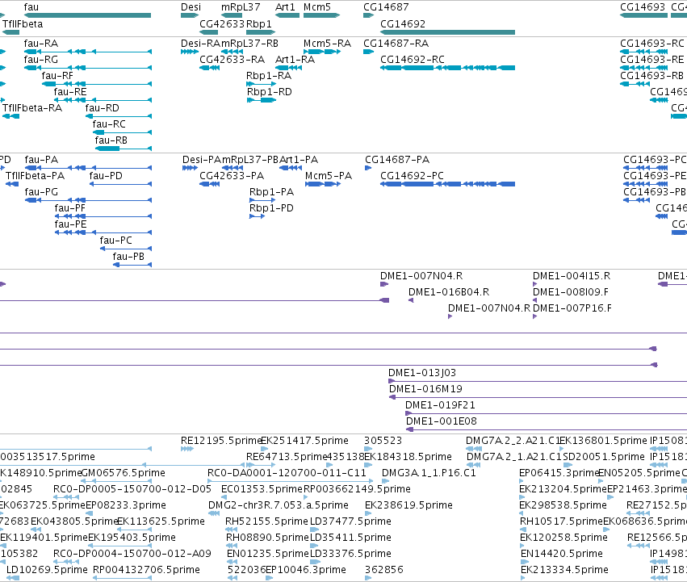Click the CG14687-RA transcript label

[x=396, y=43]
